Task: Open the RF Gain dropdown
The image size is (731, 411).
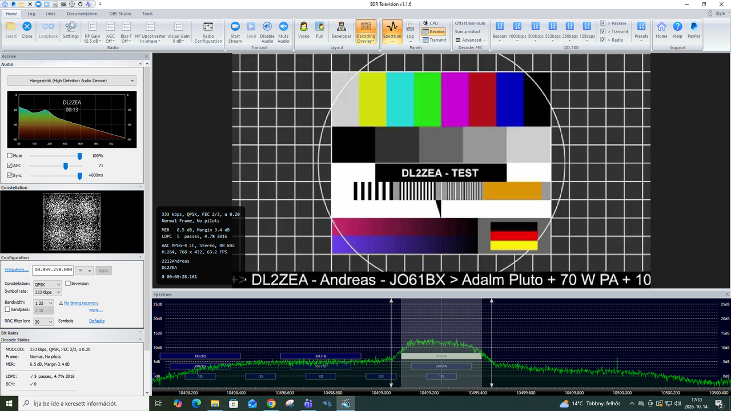Action: point(92,32)
